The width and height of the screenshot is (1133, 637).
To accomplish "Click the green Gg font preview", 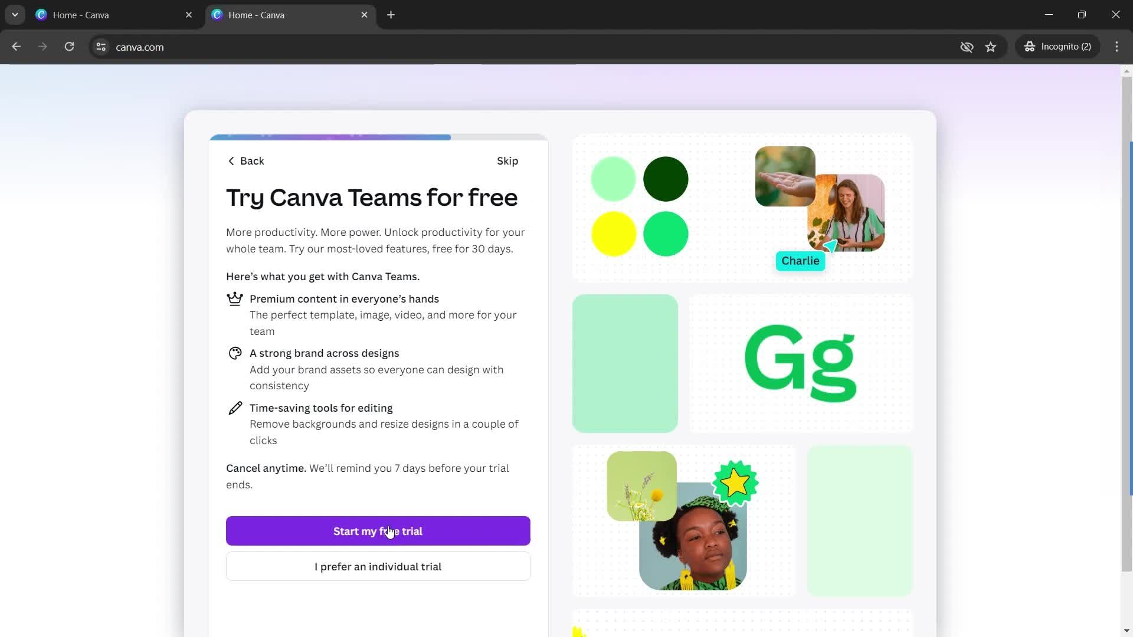I will pyautogui.click(x=800, y=363).
